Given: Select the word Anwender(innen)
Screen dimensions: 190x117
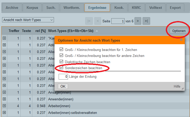Looking at the screenshot, I should click(x=61, y=99).
